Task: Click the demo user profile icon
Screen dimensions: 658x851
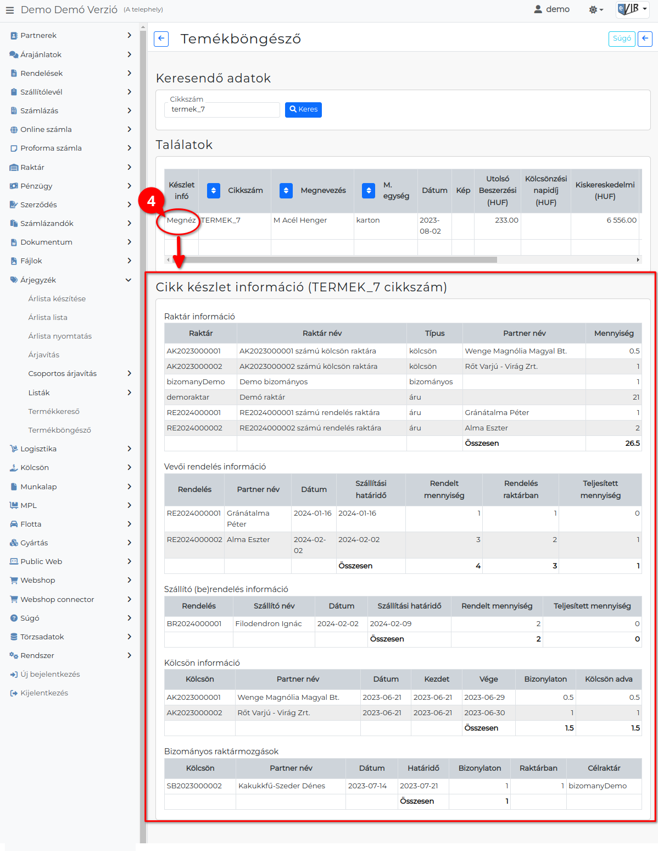Action: click(x=538, y=9)
